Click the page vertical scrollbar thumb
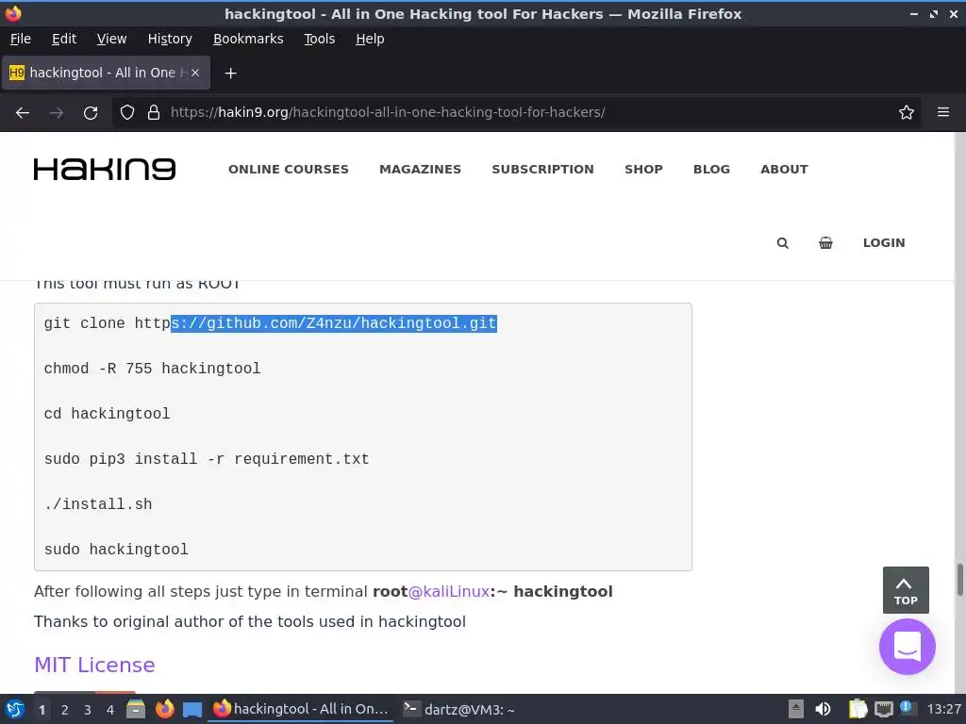 [959, 580]
